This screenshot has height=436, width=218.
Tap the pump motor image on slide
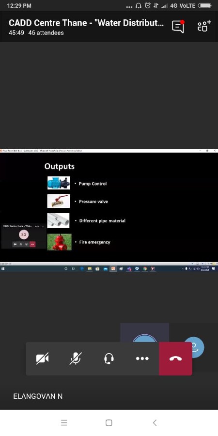coord(59,183)
